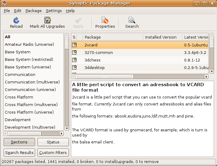Click sections list scroll down arrow
The width and height of the screenshot is (217, 166).
pos(67,128)
